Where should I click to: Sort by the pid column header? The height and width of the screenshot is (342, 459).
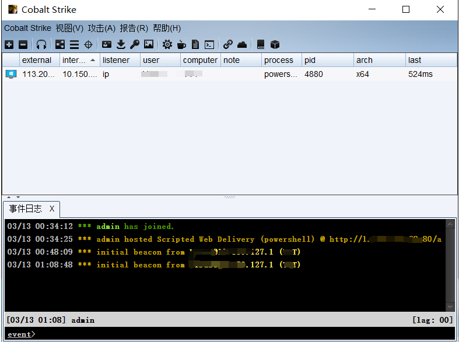tap(328, 60)
